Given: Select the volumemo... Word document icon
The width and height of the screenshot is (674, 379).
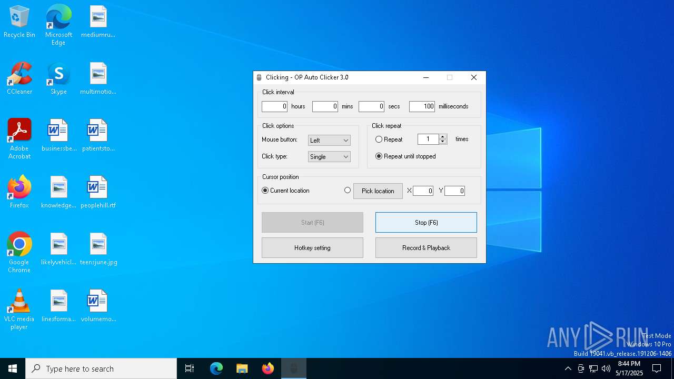Looking at the screenshot, I should point(98,306).
